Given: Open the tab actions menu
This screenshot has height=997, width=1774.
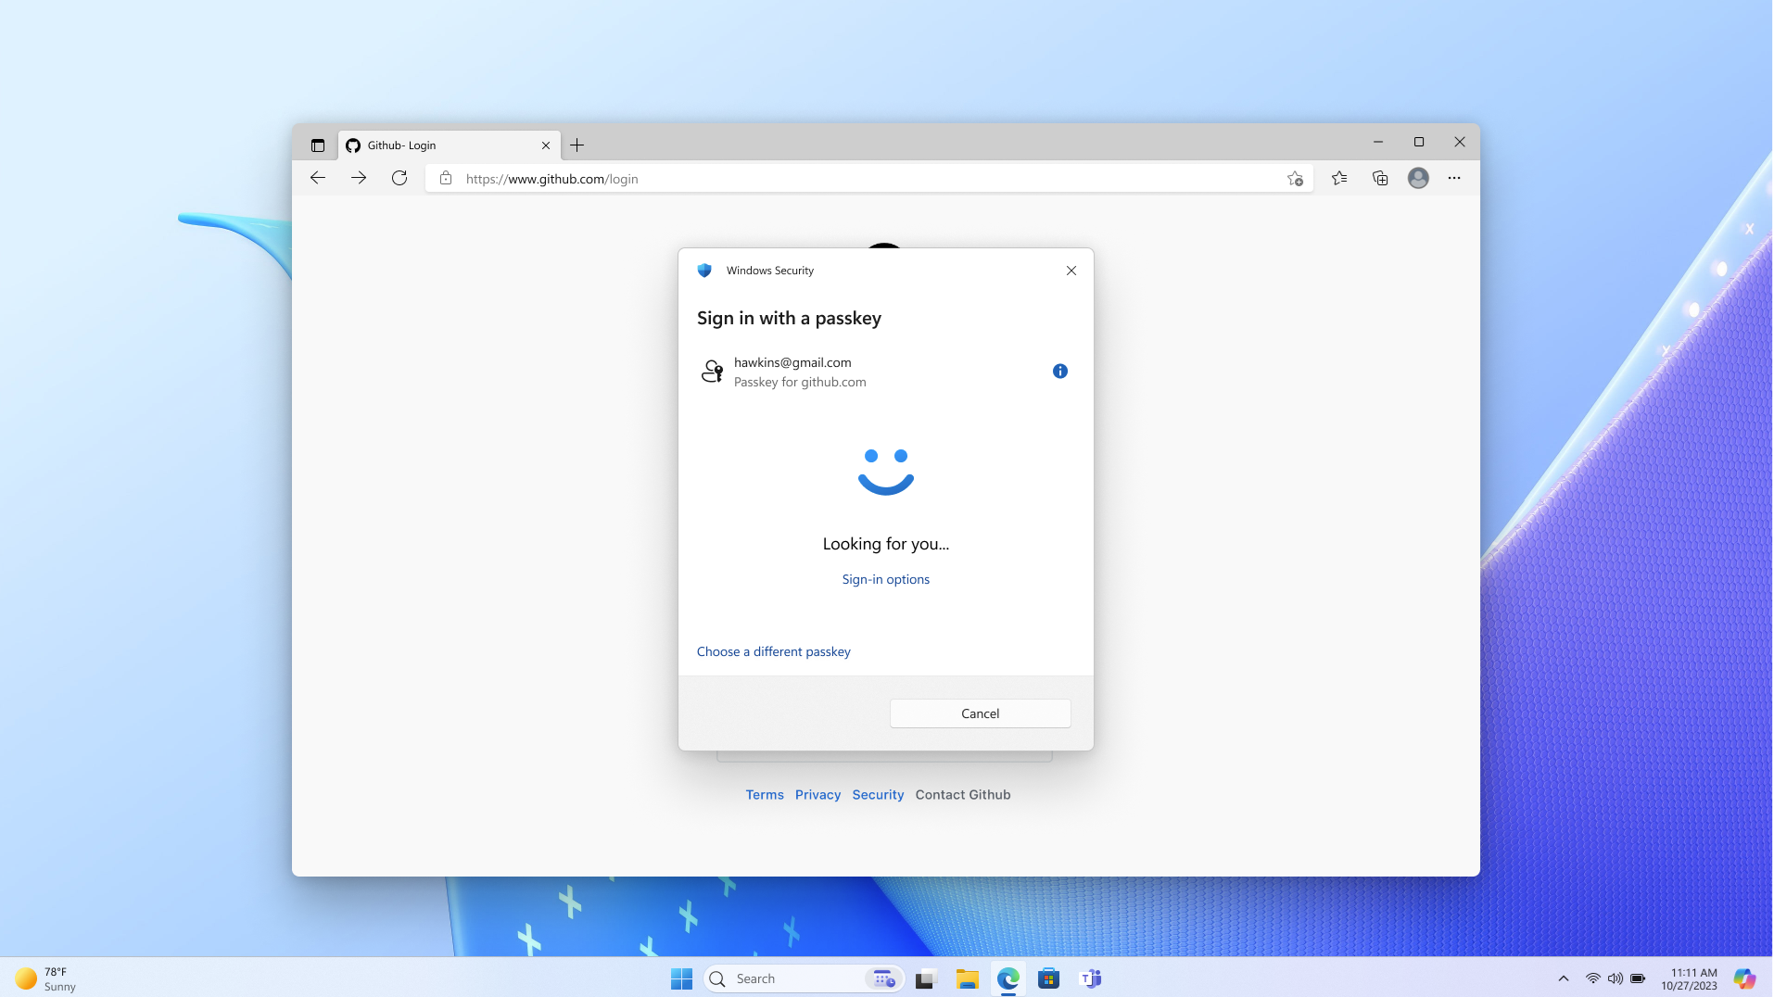Looking at the screenshot, I should (317, 145).
